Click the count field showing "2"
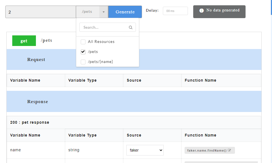Image resolution: width=272 pixels, height=163 pixels. pyautogui.click(x=40, y=12)
